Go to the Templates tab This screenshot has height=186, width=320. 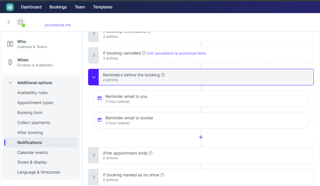coord(103,7)
